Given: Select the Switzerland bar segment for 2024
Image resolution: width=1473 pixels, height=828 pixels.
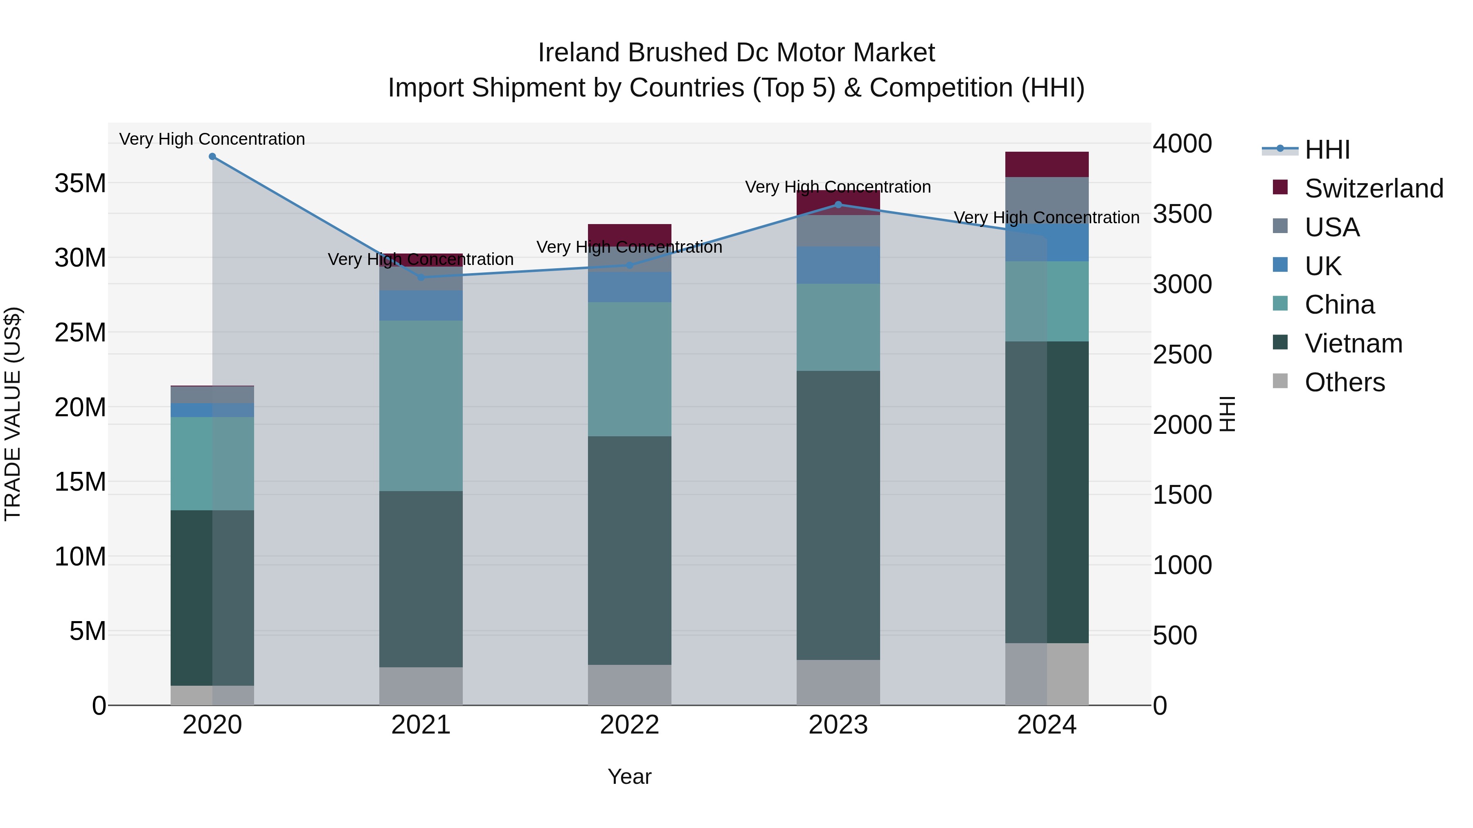Looking at the screenshot, I should [1047, 164].
